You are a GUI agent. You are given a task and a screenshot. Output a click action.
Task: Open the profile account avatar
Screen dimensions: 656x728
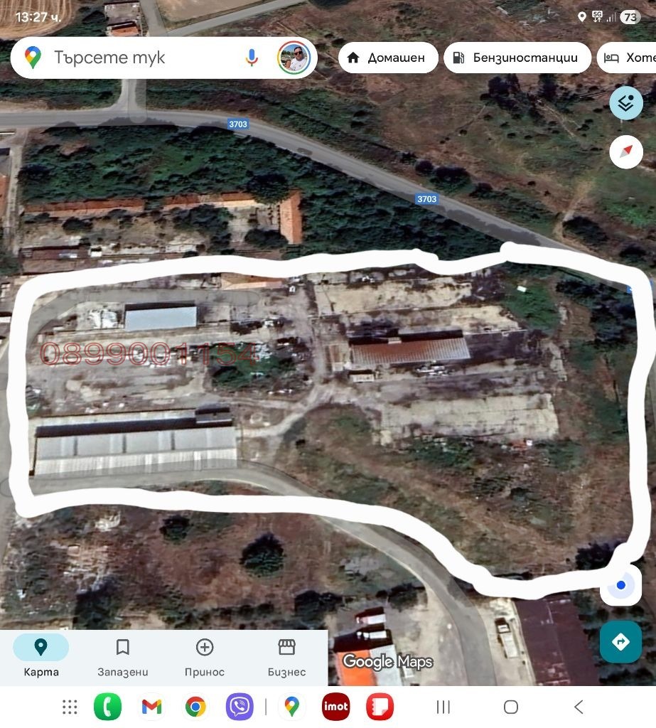pos(294,58)
